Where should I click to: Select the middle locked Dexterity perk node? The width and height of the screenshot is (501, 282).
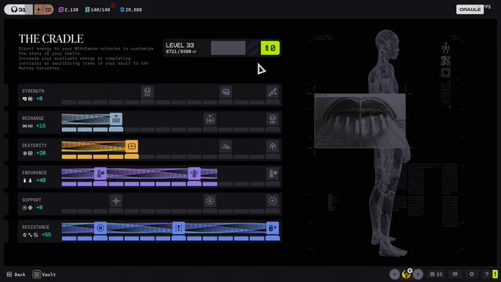(225, 147)
